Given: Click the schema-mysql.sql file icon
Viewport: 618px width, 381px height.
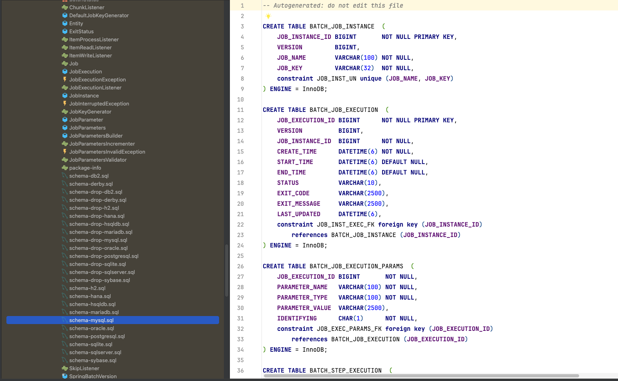Looking at the screenshot, I should (65, 320).
